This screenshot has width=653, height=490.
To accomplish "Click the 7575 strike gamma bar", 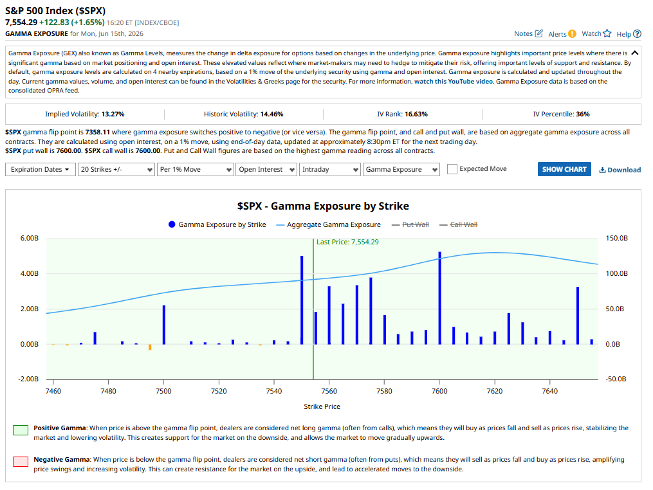I will point(371,311).
